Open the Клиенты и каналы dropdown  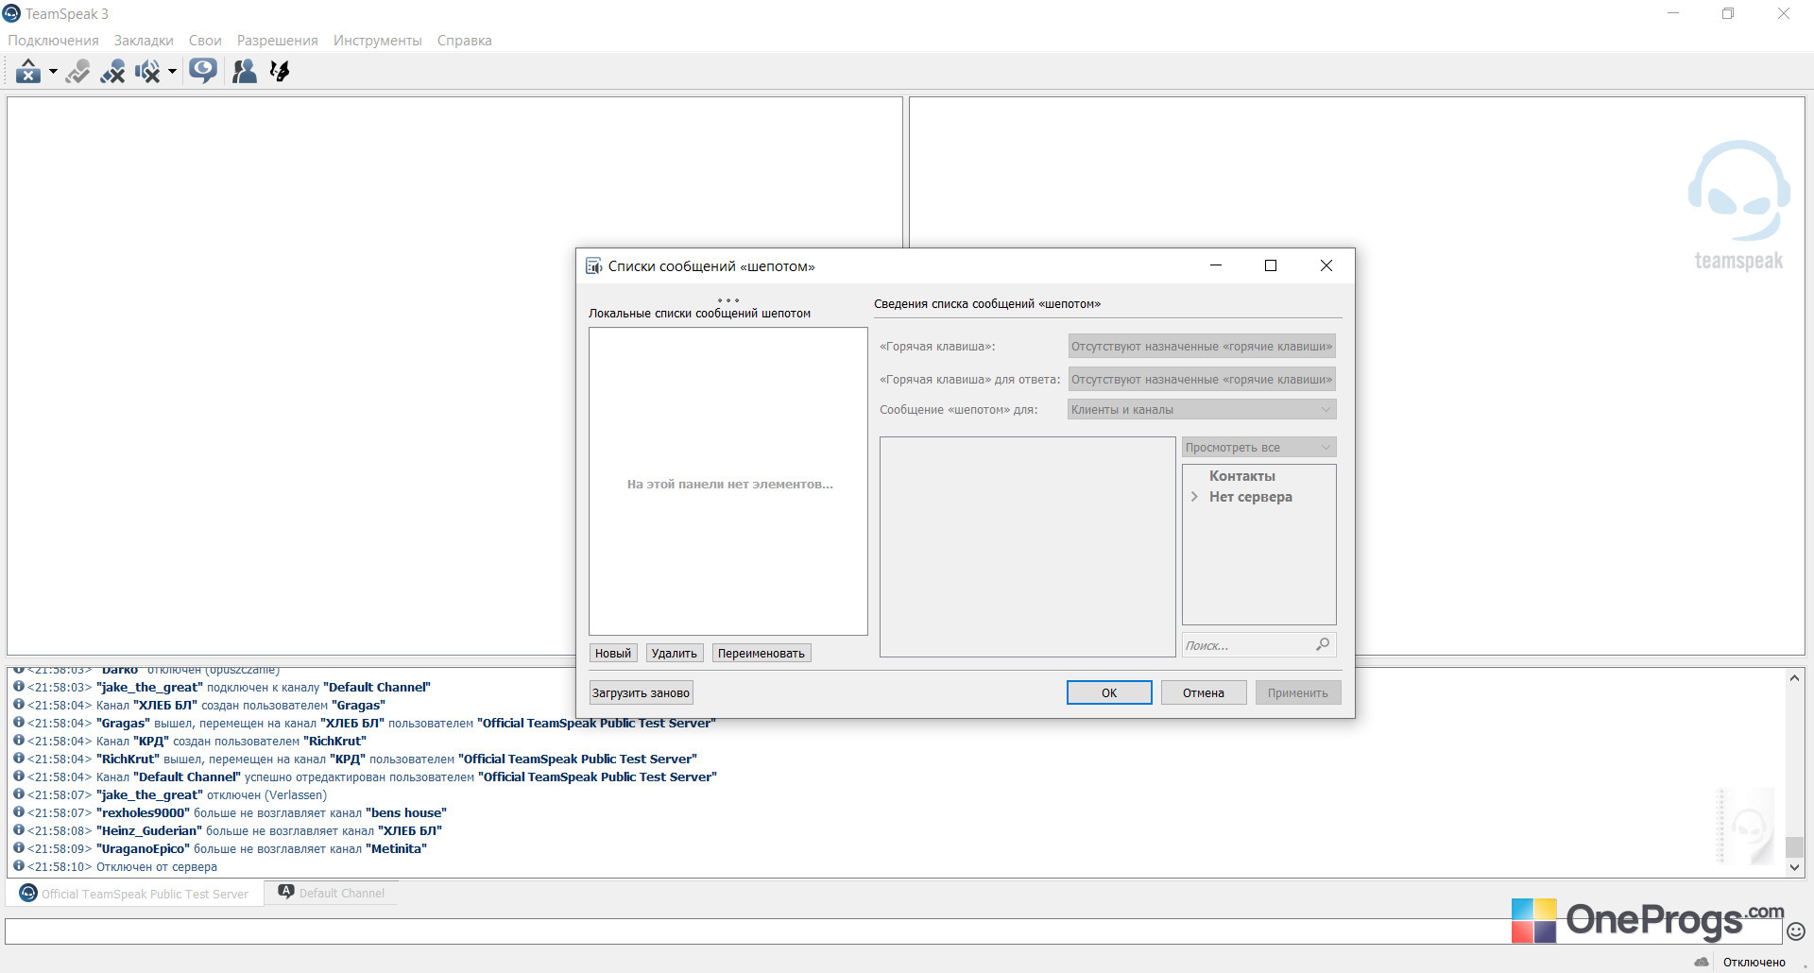pos(1202,409)
